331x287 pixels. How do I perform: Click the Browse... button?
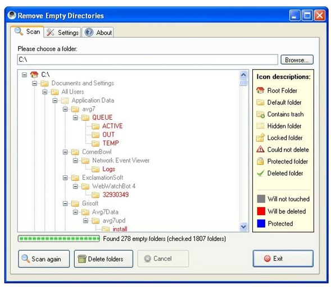pos(297,60)
